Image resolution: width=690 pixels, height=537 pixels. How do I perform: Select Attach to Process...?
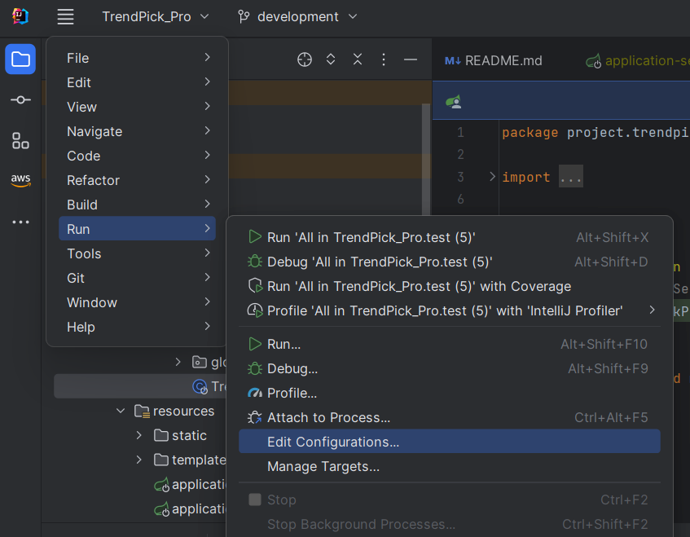point(450,417)
